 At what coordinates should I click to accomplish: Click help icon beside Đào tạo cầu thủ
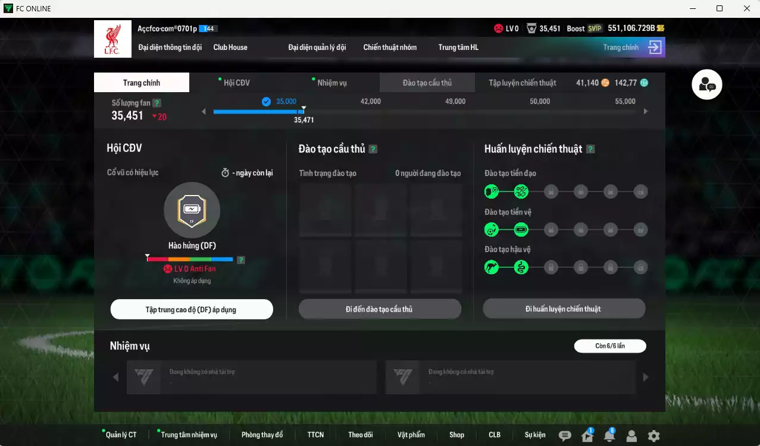[373, 149]
